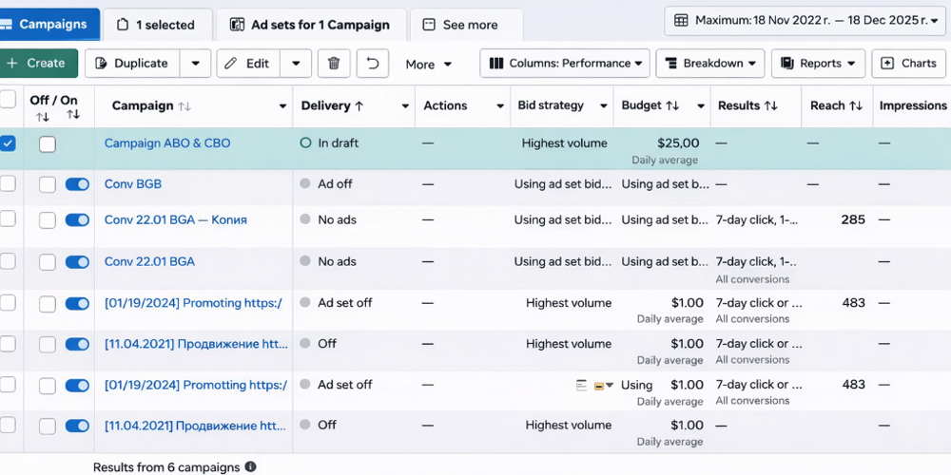Click the Reports book icon
951x475 pixels.
point(787,63)
